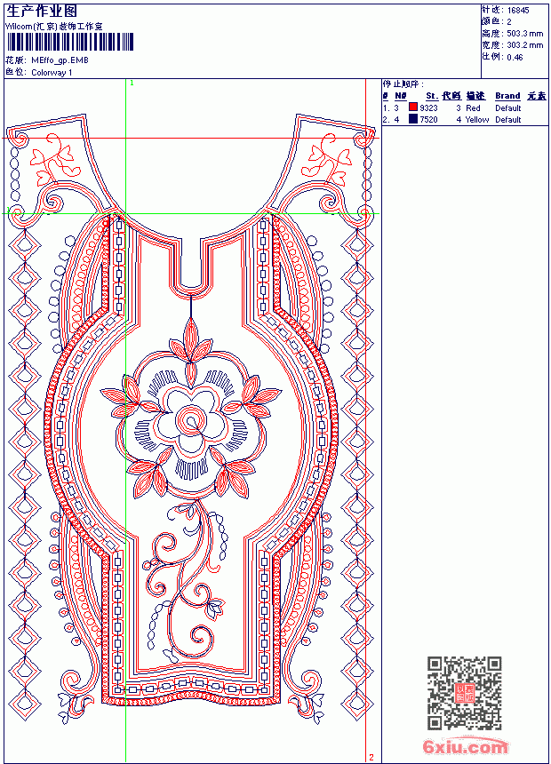Select the navy thread color swatch
The height and width of the screenshot is (764, 551).
tap(413, 119)
